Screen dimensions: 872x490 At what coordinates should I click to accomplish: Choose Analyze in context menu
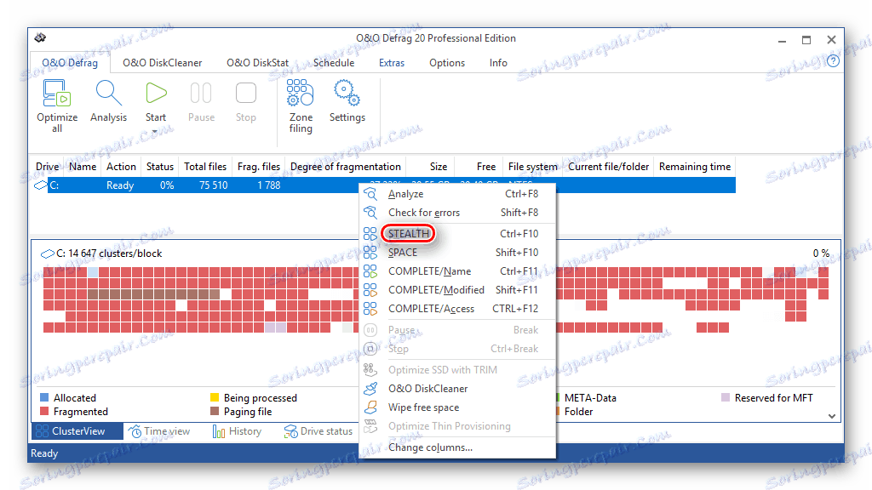pos(457,194)
